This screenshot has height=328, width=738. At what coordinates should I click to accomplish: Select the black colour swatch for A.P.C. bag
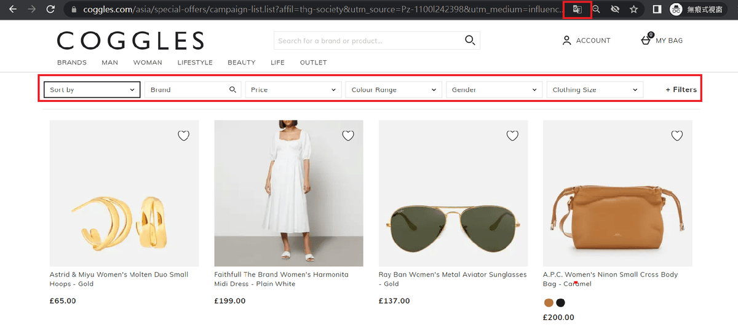(560, 303)
